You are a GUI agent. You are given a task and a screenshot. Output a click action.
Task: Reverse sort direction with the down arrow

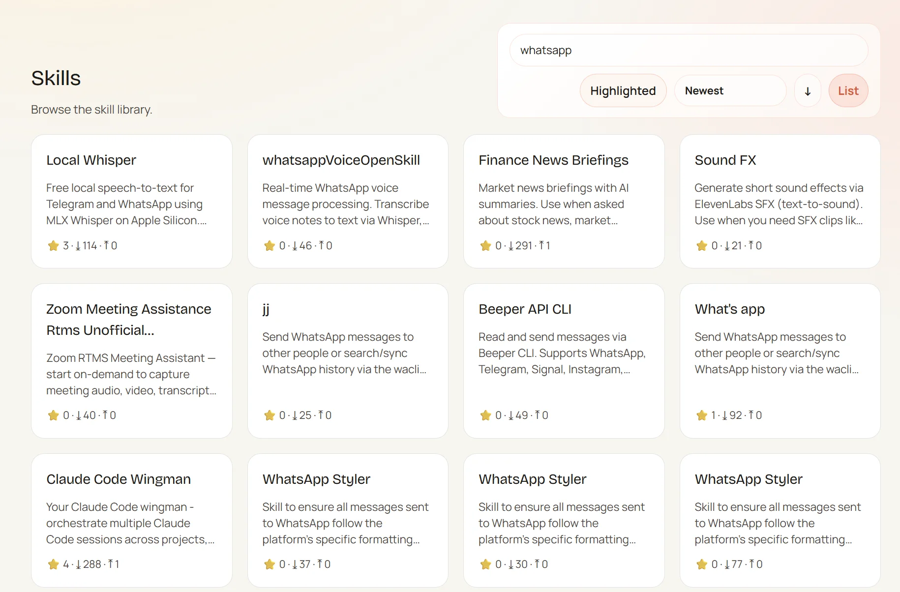coord(808,90)
